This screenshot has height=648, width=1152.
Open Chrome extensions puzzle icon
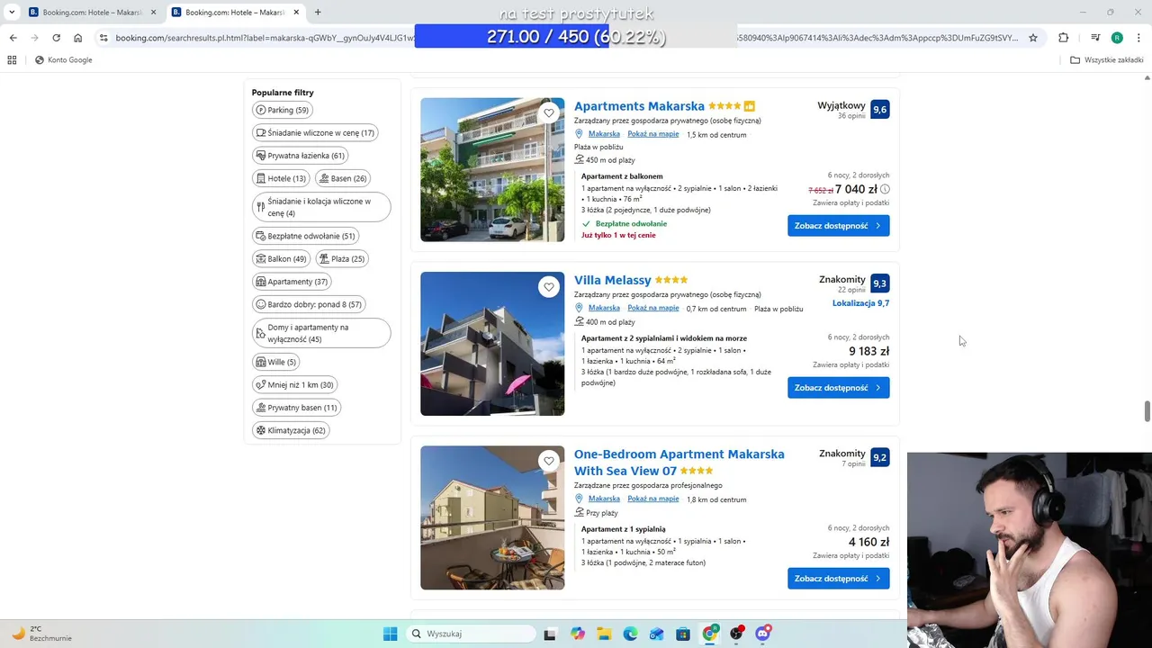[x=1064, y=38]
